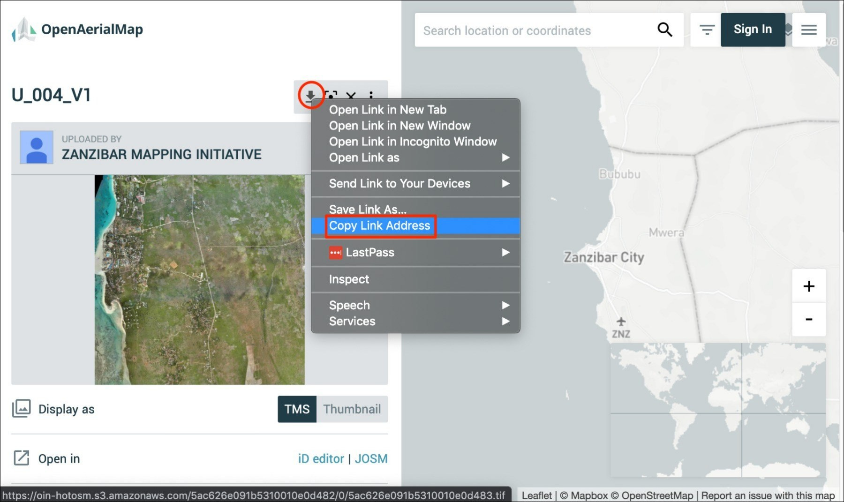This screenshot has height=502, width=844.
Task: Click the X icon to close imagery details
Action: (x=351, y=95)
